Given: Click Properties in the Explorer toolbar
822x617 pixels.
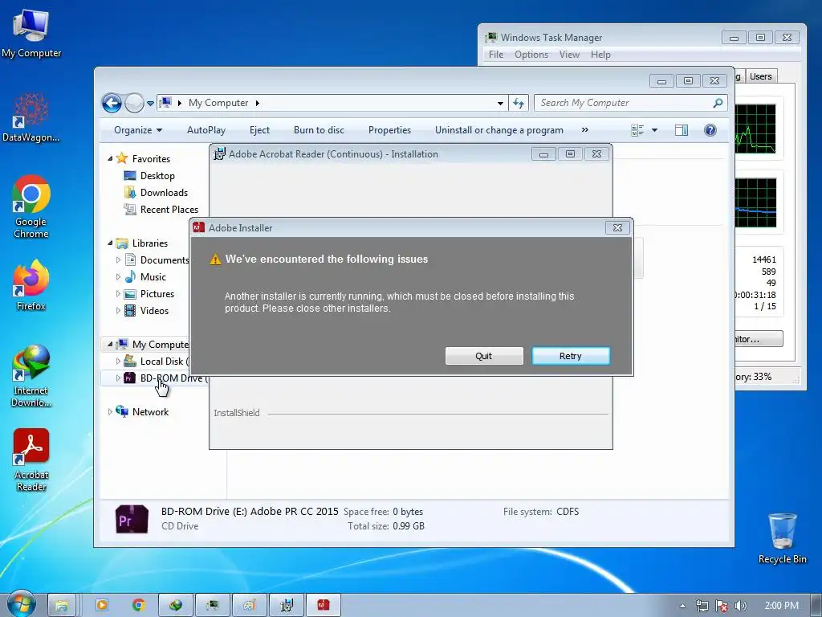Looking at the screenshot, I should point(389,130).
